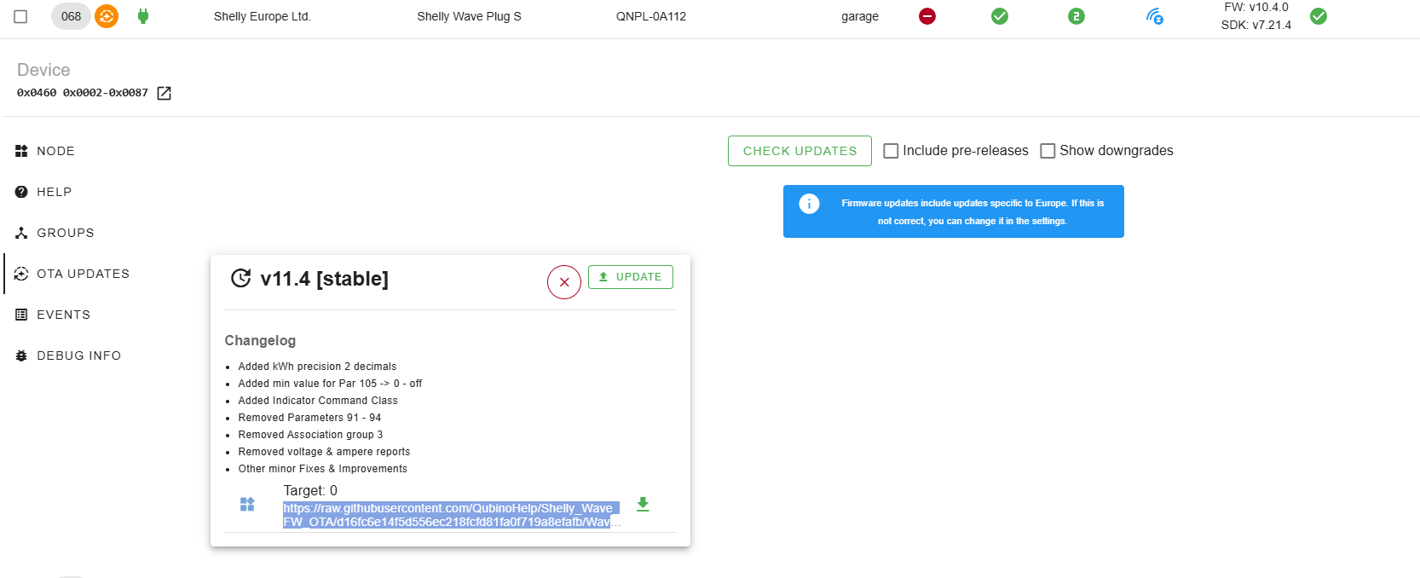Click the FW: v10.4.0 version text
The image size is (1420, 578).
[1256, 8]
